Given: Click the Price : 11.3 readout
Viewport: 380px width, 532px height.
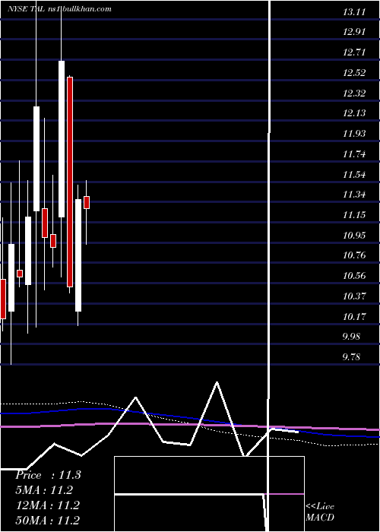Looking at the screenshot, I should click(48, 475).
